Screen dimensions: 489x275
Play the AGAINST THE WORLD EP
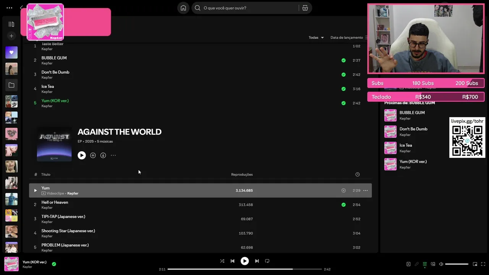coord(82,155)
